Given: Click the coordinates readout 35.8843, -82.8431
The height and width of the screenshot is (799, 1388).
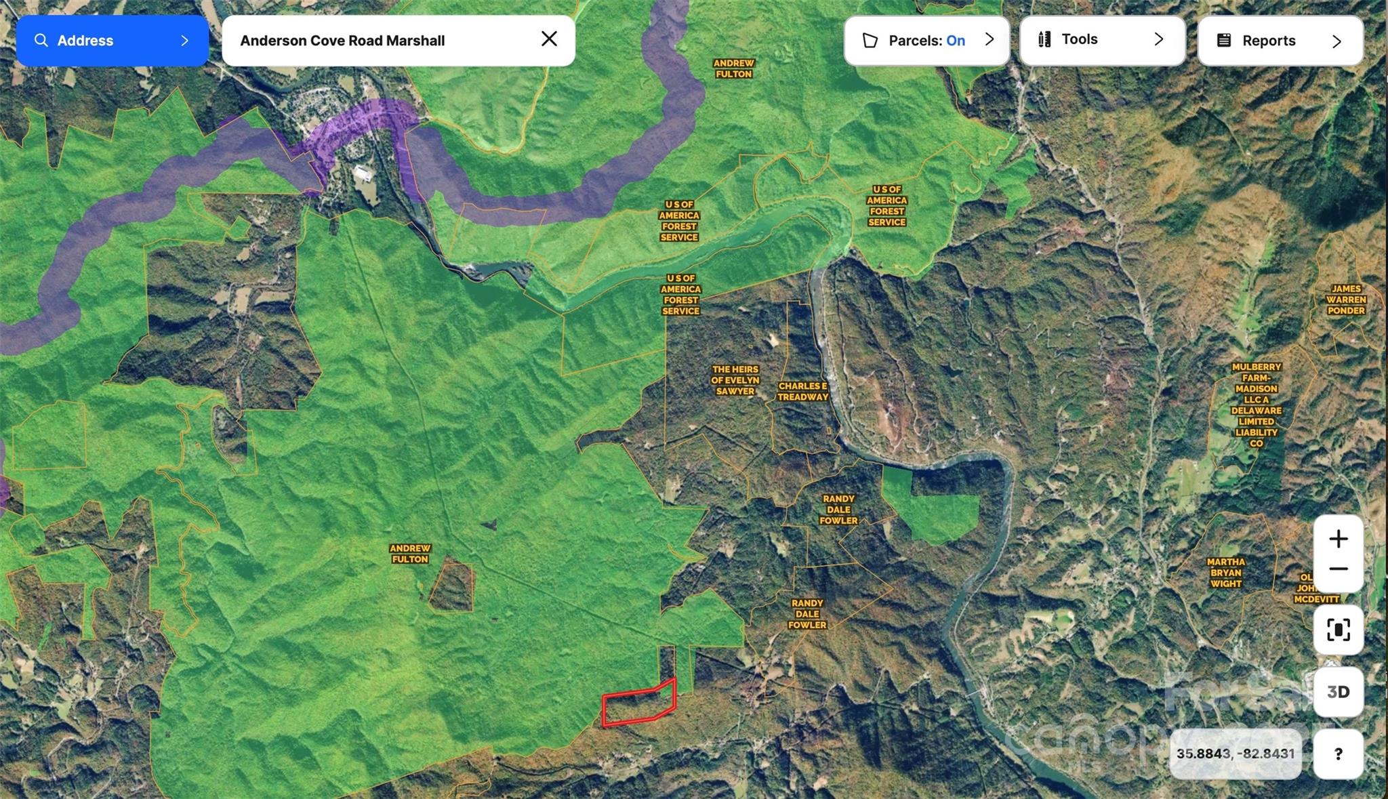Looking at the screenshot, I should coord(1235,754).
